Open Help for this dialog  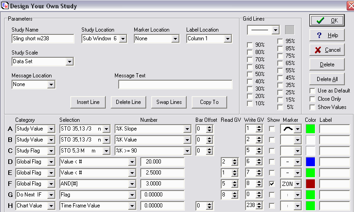tap(327, 35)
